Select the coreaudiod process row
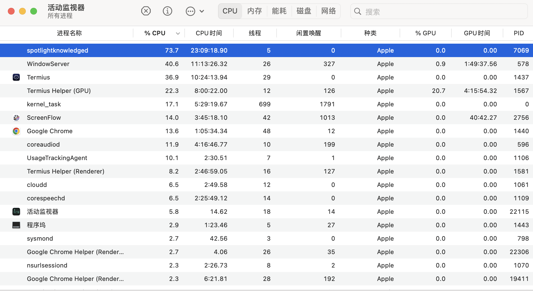Viewport: 533px width, 291px height. pyautogui.click(x=266, y=144)
